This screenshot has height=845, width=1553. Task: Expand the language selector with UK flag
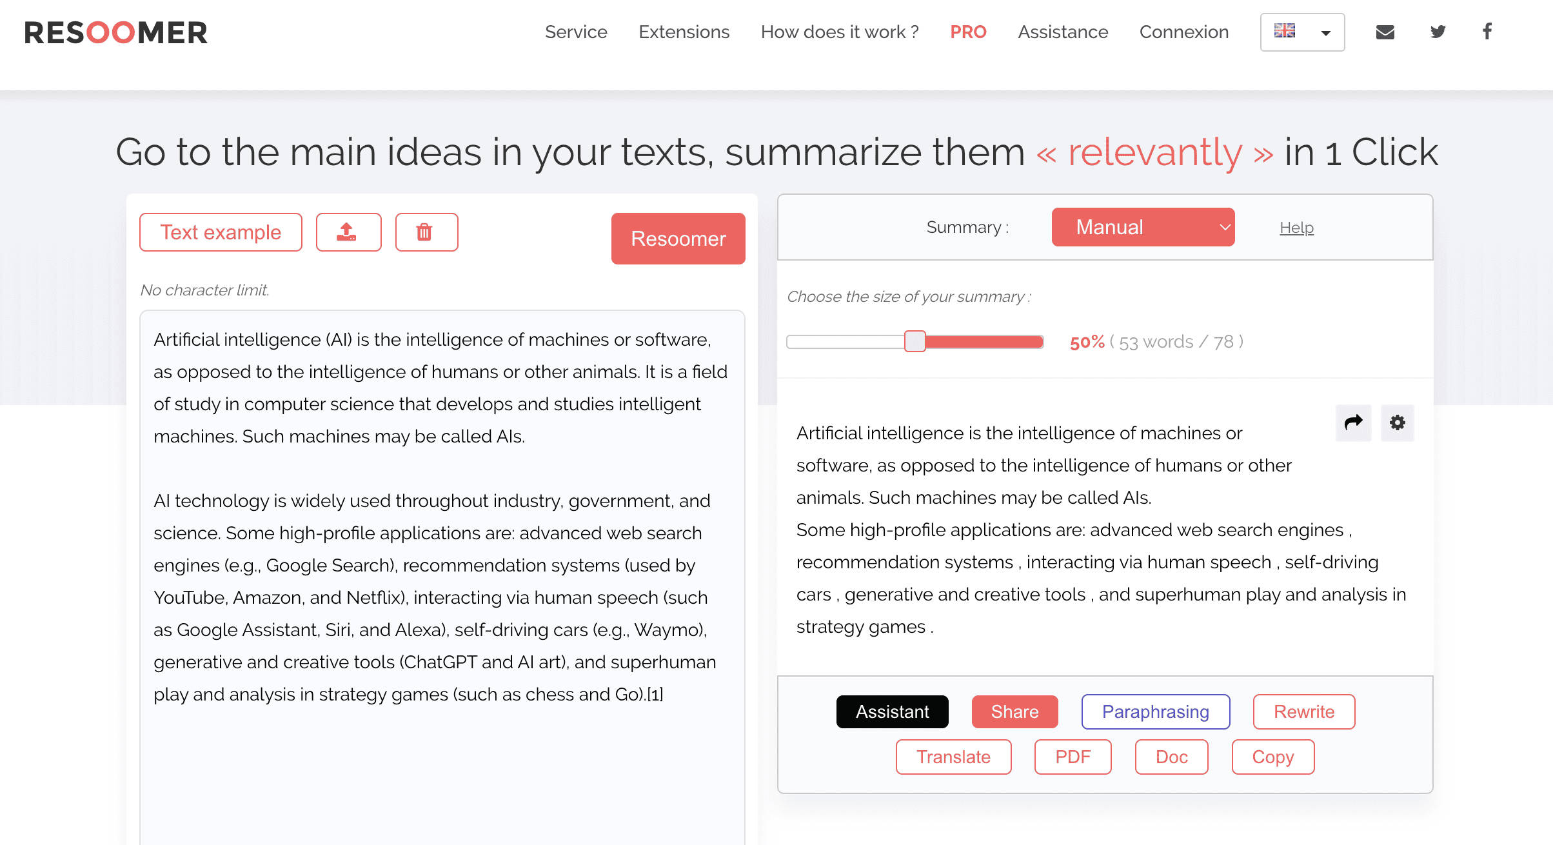[1302, 32]
